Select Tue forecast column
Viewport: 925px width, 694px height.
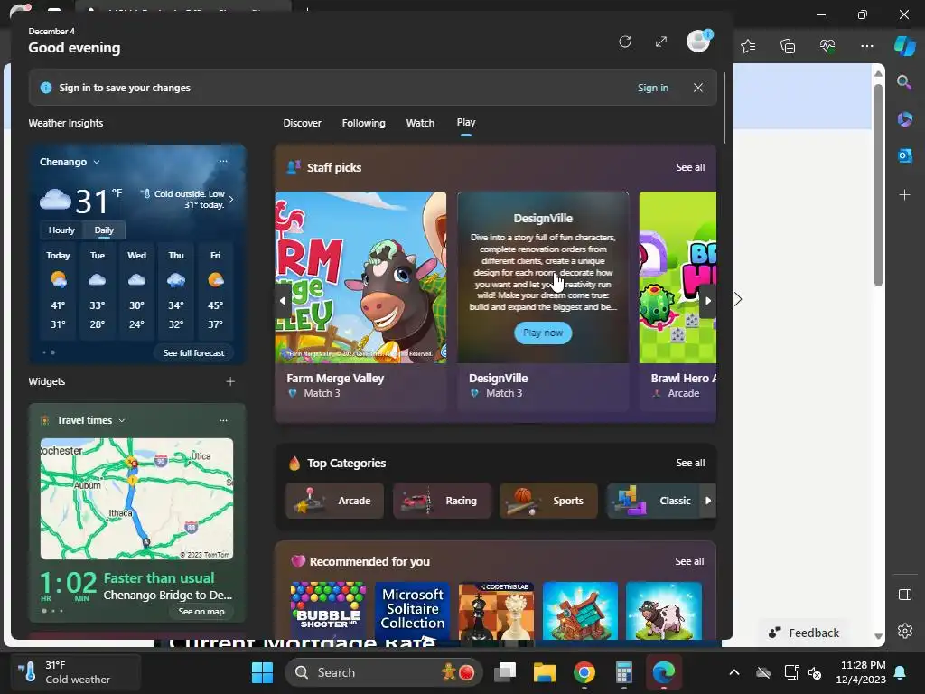point(98,290)
